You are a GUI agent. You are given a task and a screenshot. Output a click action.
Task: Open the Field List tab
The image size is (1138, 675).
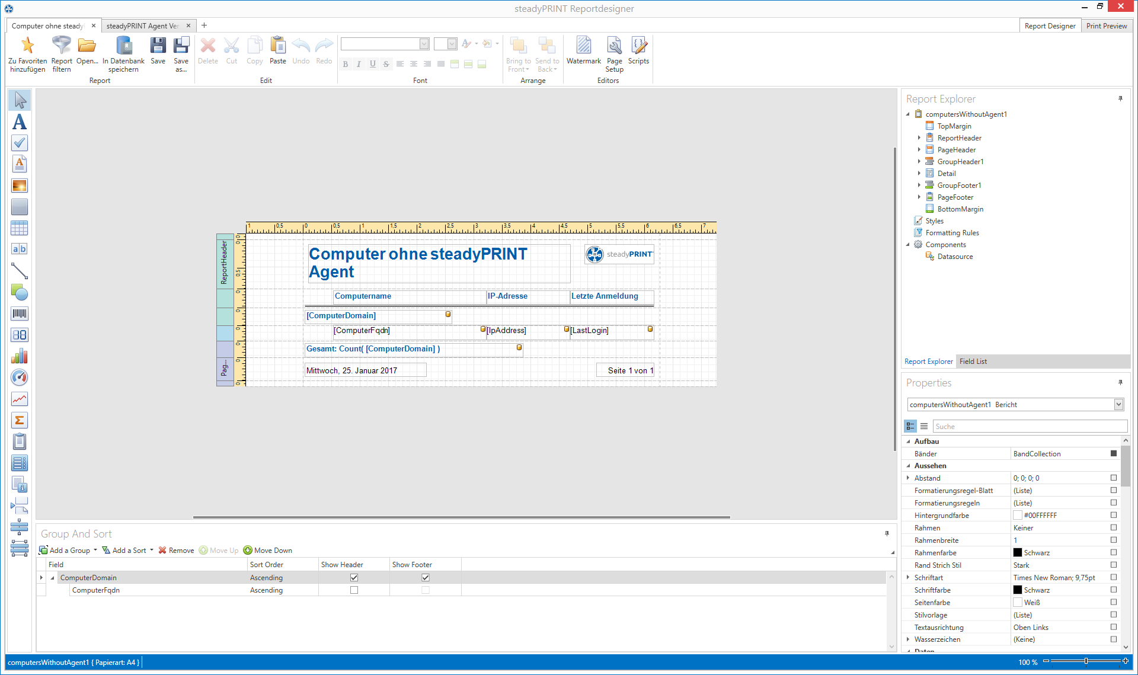tap(973, 362)
